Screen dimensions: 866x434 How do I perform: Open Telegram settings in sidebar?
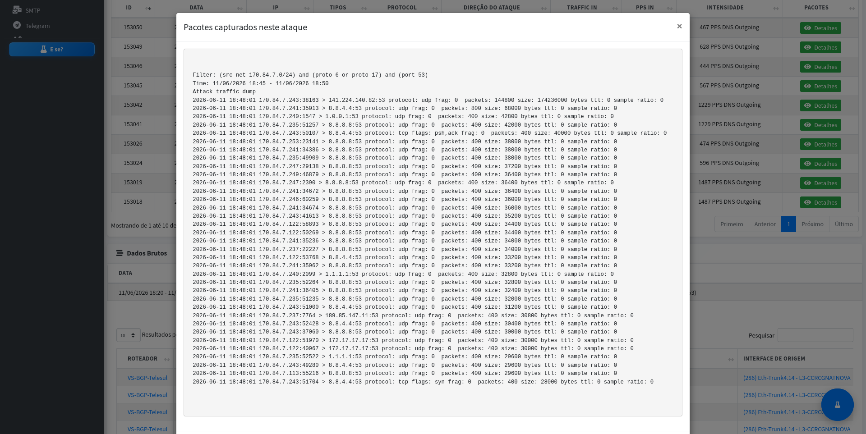coord(37,26)
